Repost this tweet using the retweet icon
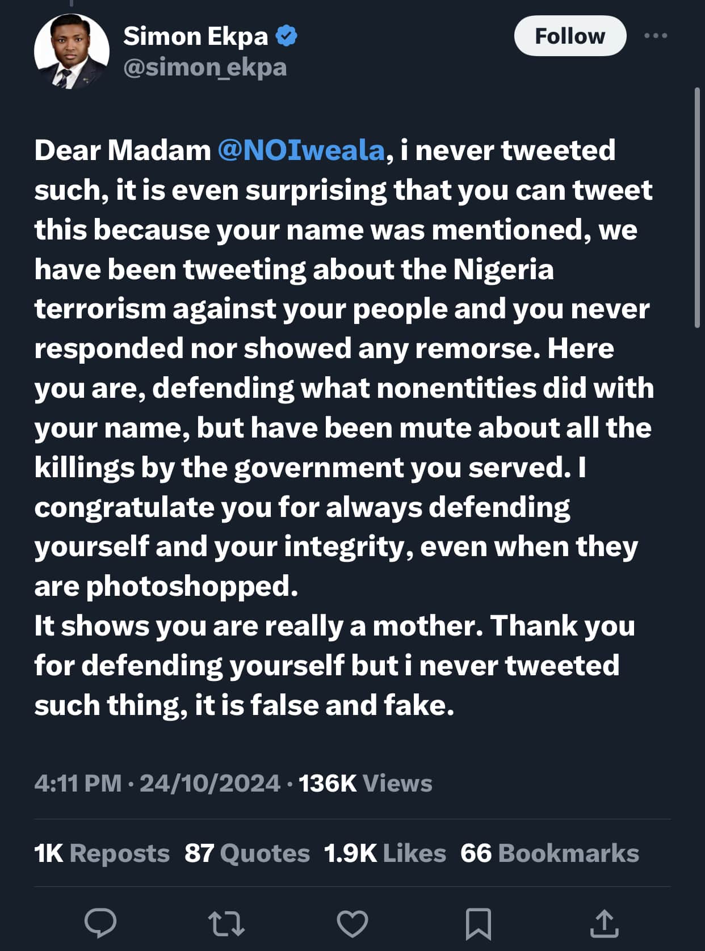705x951 pixels. (226, 923)
